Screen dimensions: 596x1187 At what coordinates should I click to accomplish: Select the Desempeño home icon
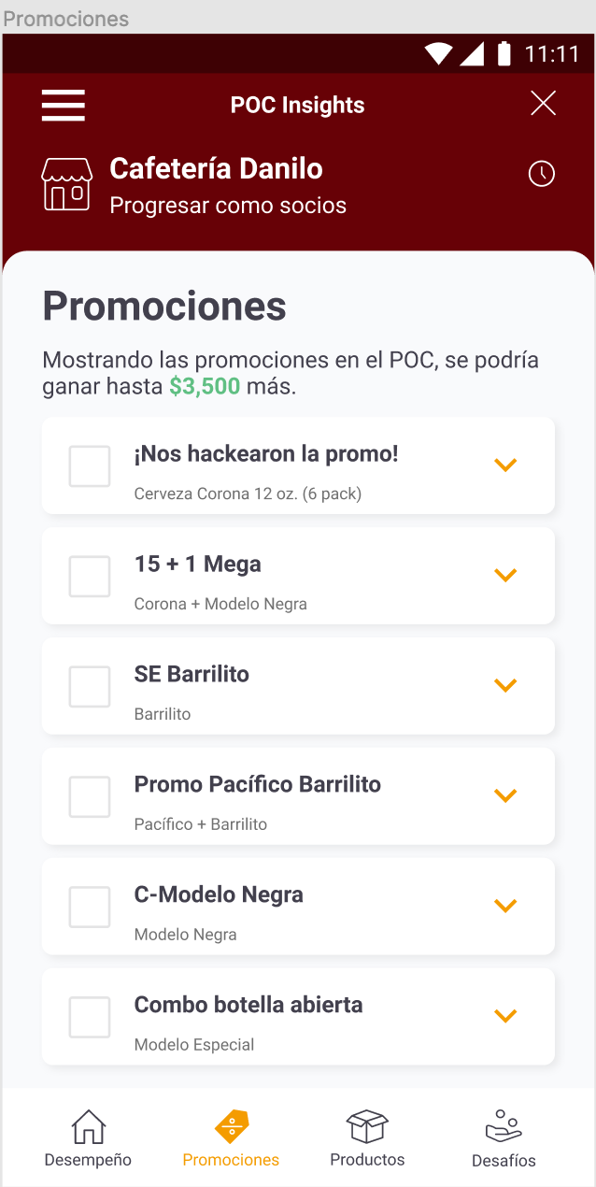pyautogui.click(x=88, y=1125)
